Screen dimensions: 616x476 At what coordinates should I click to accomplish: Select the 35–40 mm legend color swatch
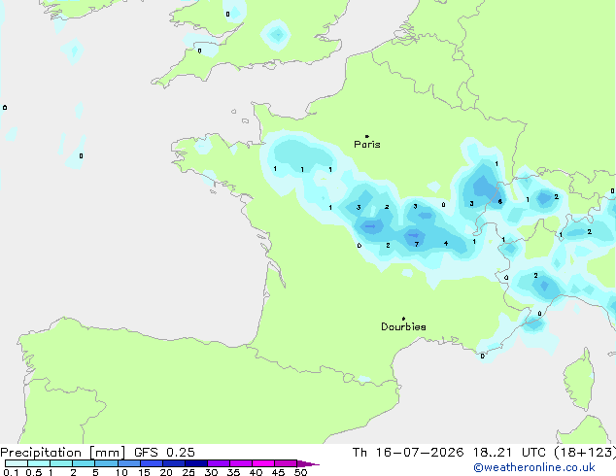tap(241, 463)
